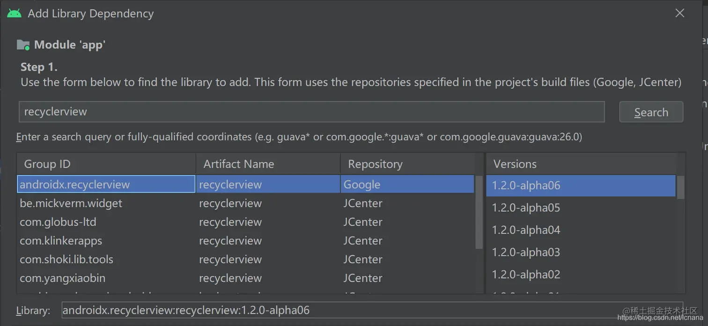Click the recyclerview search query field
This screenshot has width=708, height=326.
point(311,112)
